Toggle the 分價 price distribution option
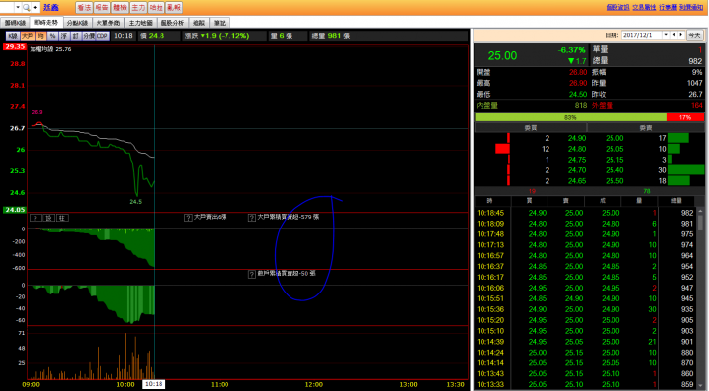 click(x=89, y=36)
